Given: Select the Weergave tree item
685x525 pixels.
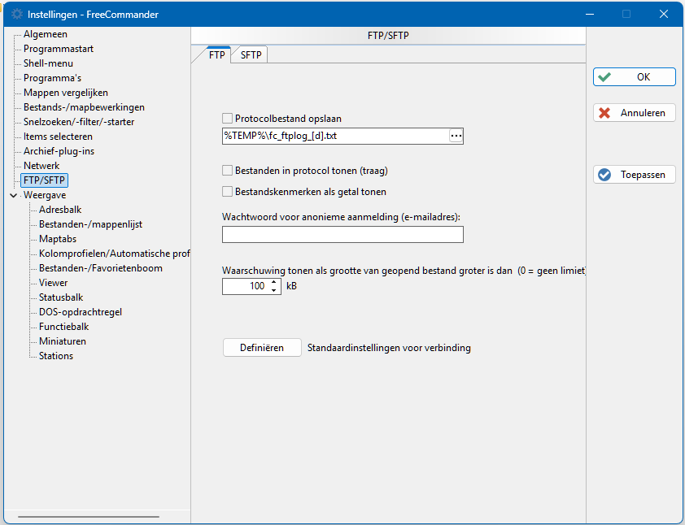Looking at the screenshot, I should click(x=45, y=194).
